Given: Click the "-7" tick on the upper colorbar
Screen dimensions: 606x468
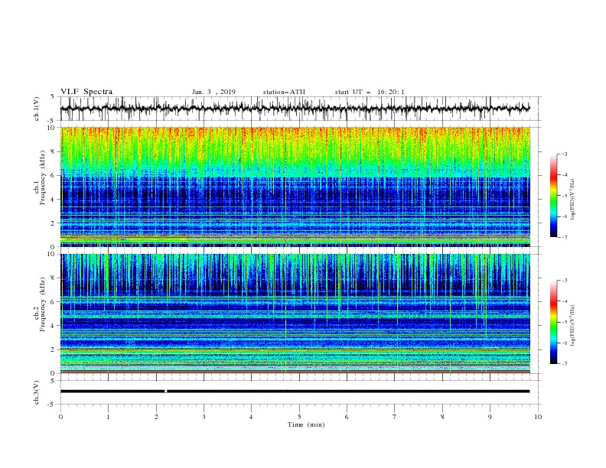Looking at the screenshot, I should pyautogui.click(x=564, y=237).
